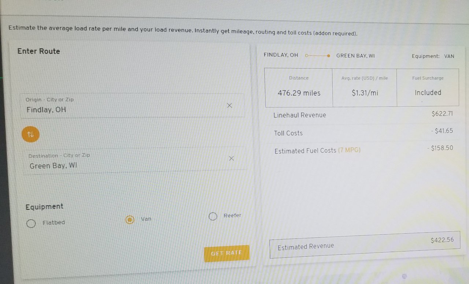Clear the Findlay, OH origin field
The width and height of the screenshot is (469, 284).
pyautogui.click(x=229, y=105)
